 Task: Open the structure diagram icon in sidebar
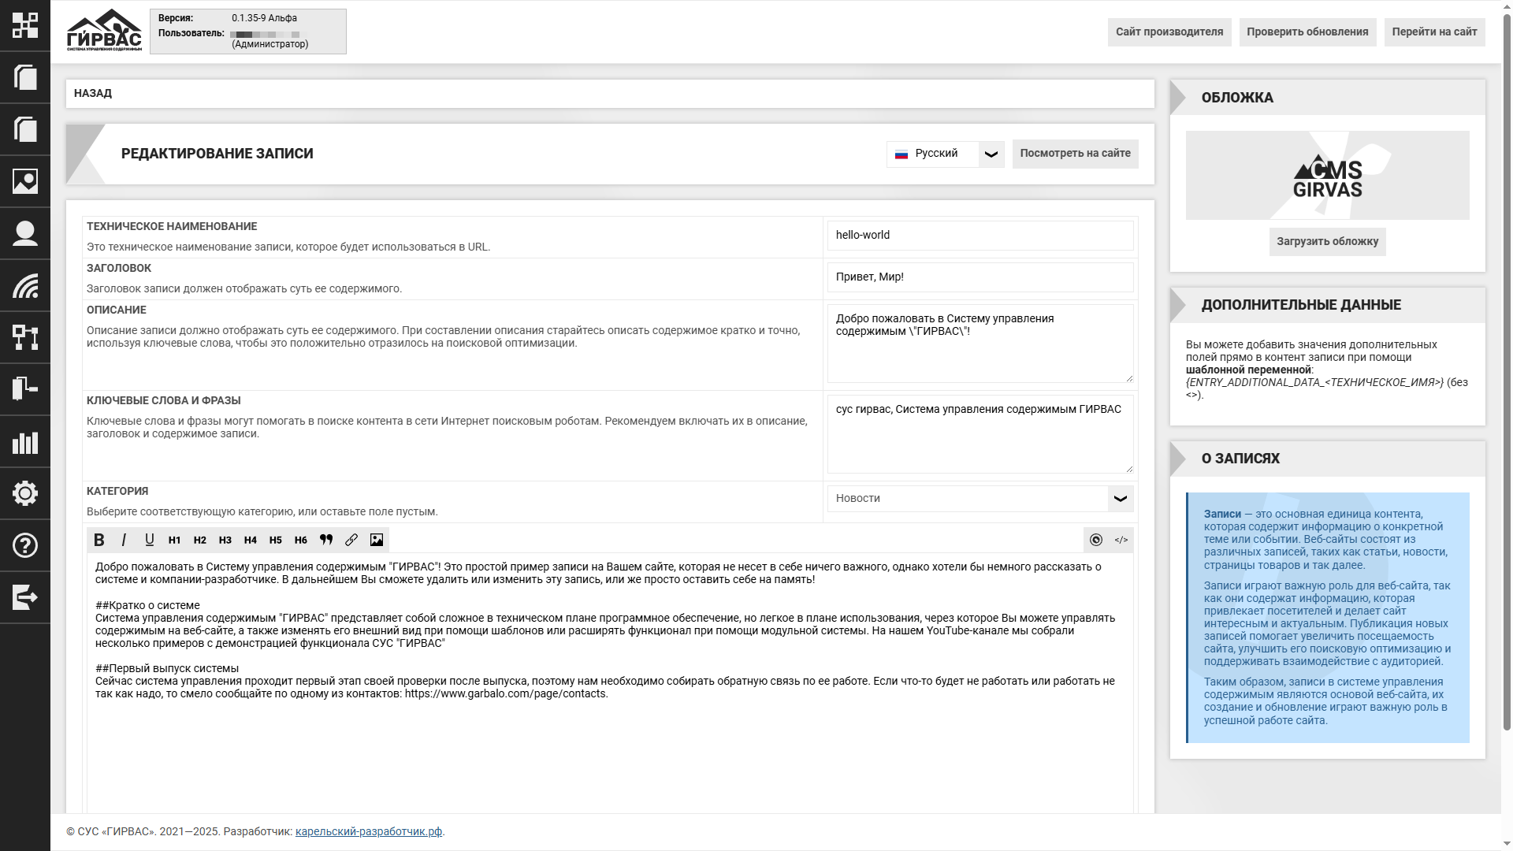coord(25,337)
